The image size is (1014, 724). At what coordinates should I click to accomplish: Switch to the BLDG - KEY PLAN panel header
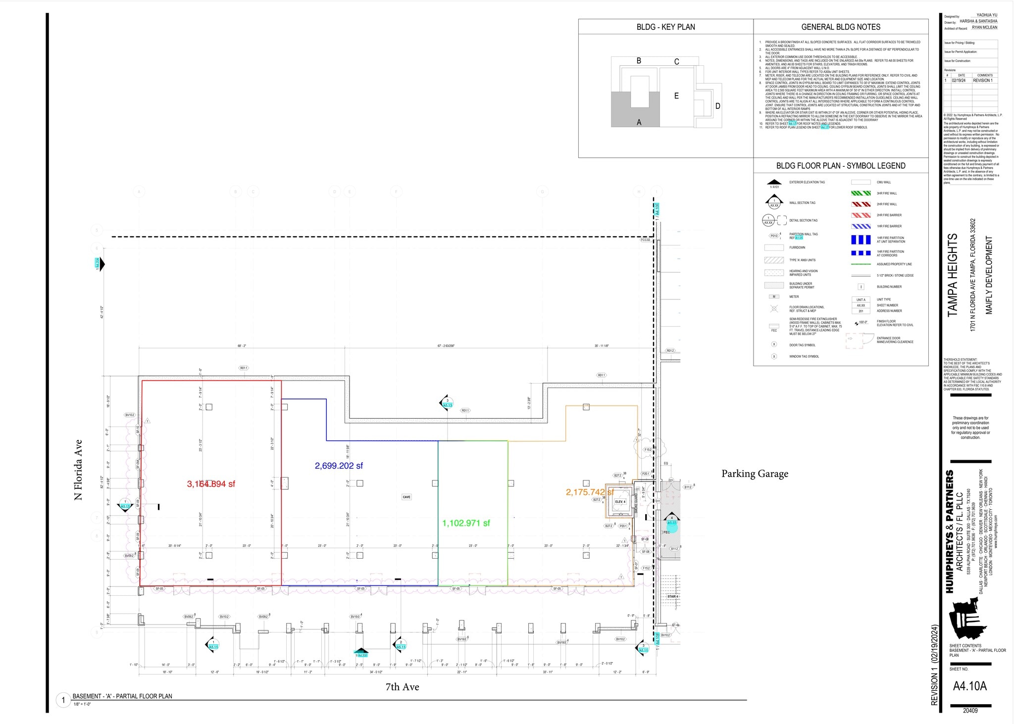click(x=666, y=27)
